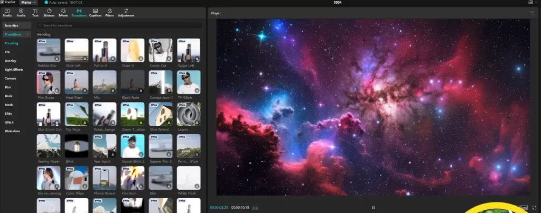Open the Player panel hamburger menu
The height and width of the screenshot is (213, 541).
coord(532,13)
